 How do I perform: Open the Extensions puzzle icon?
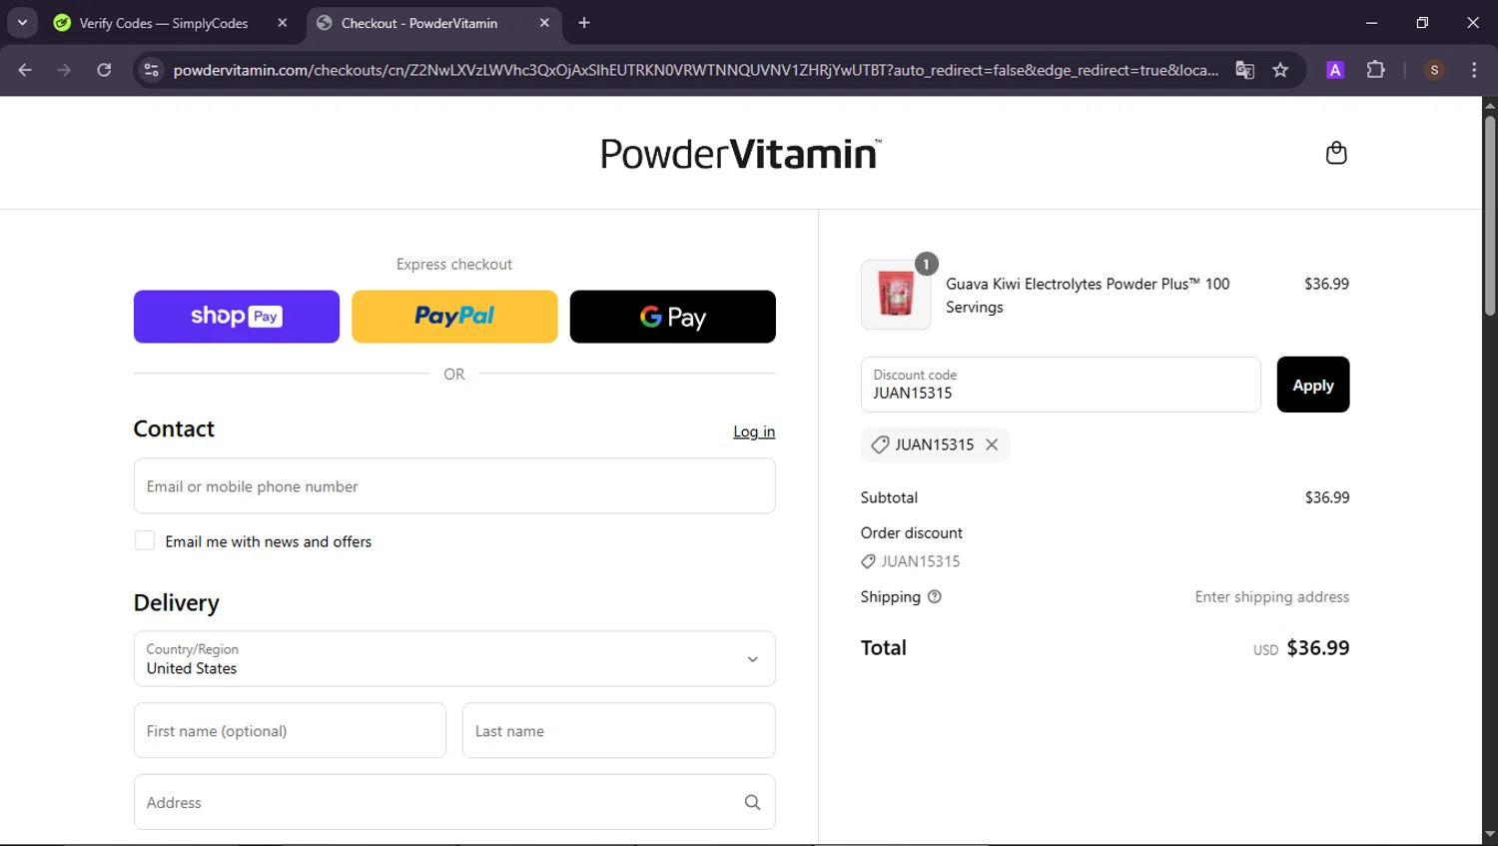pos(1375,70)
